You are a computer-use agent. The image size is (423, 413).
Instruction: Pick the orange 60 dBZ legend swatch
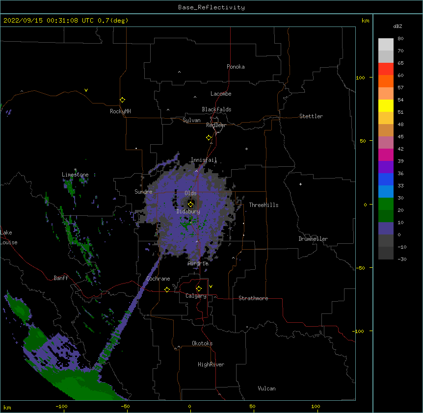pyautogui.click(x=386, y=81)
